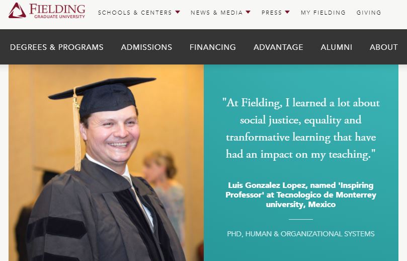This screenshot has width=407, height=261.
Task: Click the graduate photo in the hero banner
Action: (106, 163)
